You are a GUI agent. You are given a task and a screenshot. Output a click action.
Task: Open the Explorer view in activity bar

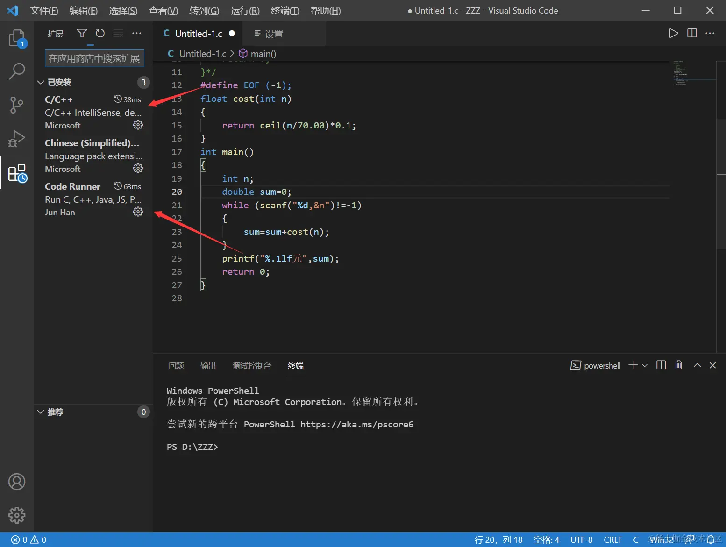pyautogui.click(x=17, y=38)
